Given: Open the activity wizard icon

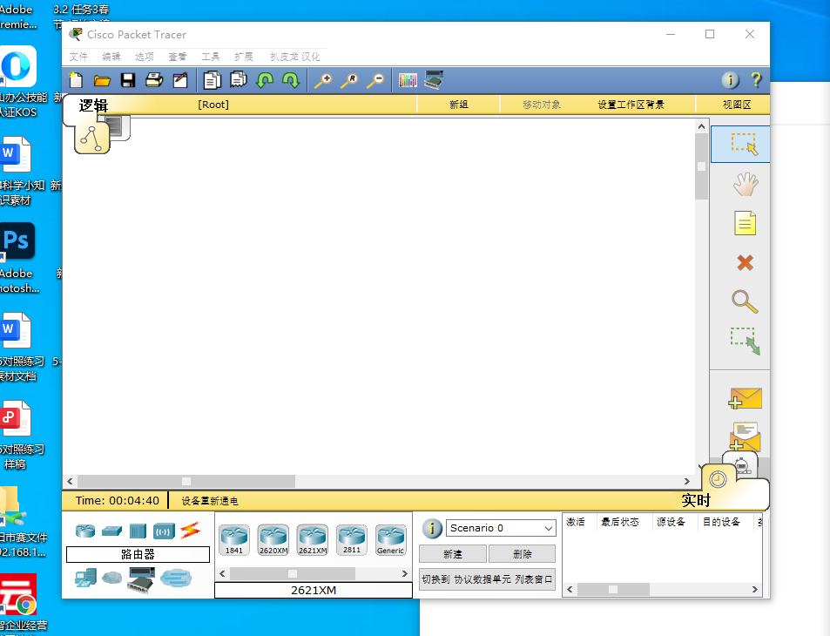Looking at the screenshot, I should click(x=180, y=80).
